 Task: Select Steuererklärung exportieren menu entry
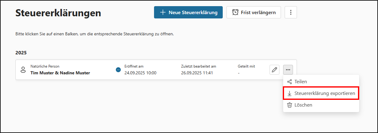pos(325,93)
